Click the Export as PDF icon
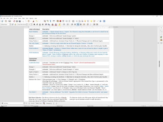The width and height of the screenshot is (163, 122). click(14, 21)
